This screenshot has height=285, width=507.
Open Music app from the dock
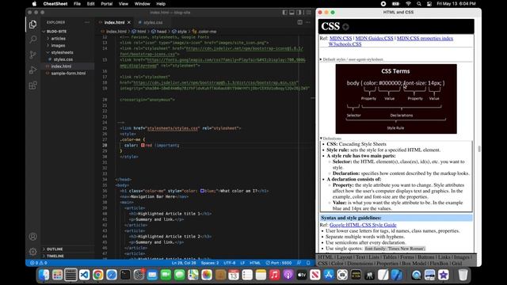click(x=275, y=275)
